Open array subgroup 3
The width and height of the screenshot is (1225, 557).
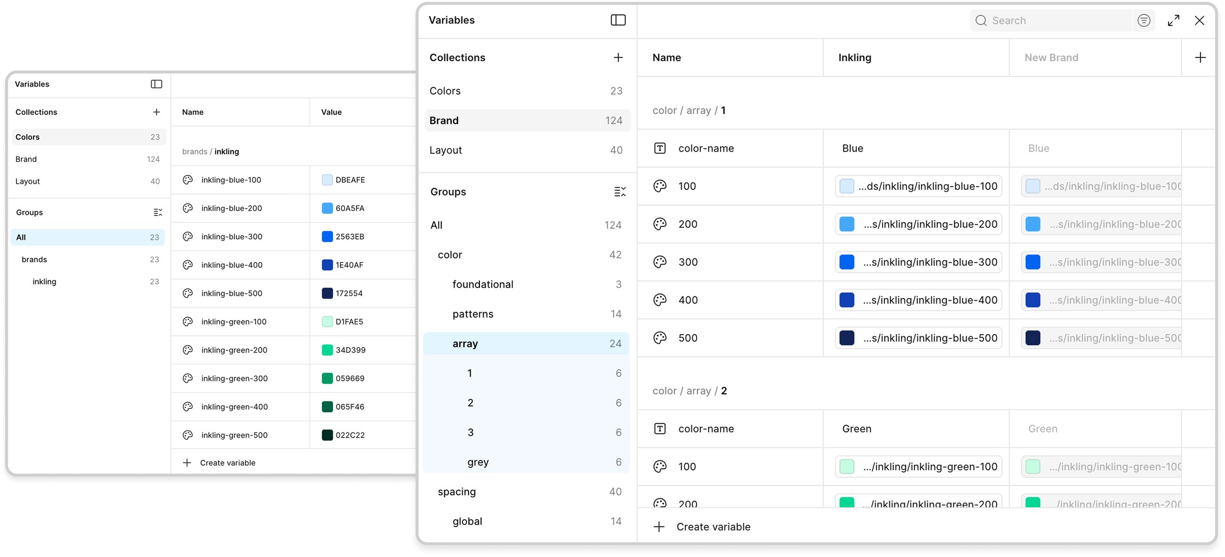[x=526, y=433]
